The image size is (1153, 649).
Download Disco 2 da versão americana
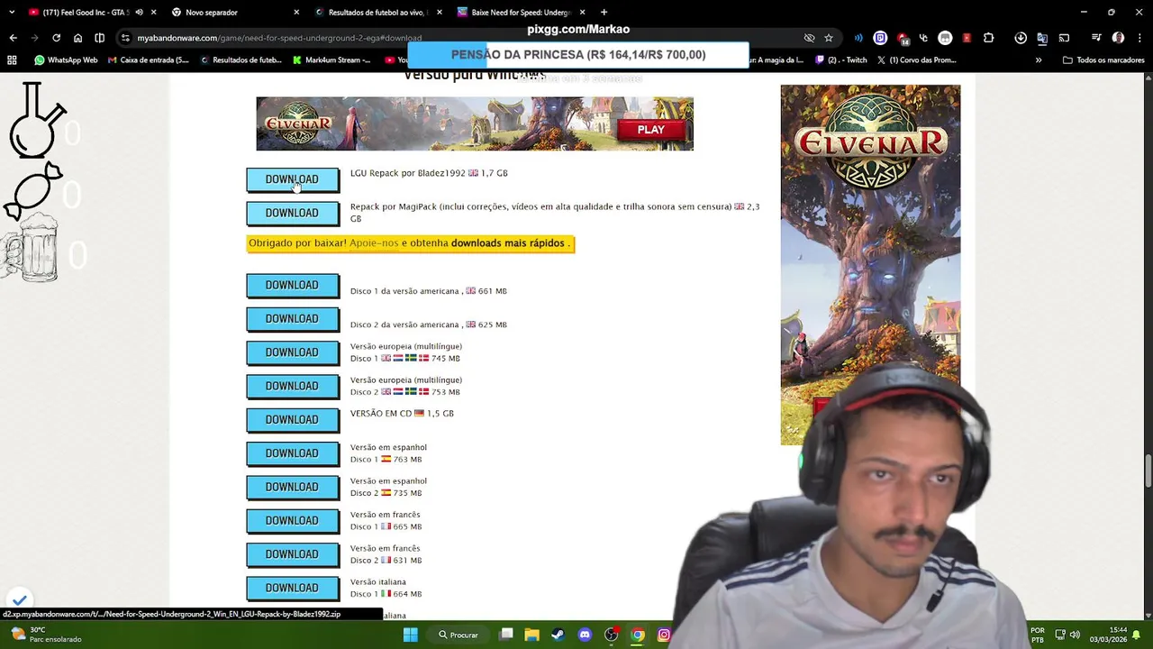tap(292, 318)
